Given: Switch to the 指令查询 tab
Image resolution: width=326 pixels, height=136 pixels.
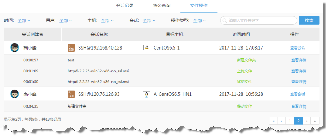Looking at the screenshot, I should [162, 6].
